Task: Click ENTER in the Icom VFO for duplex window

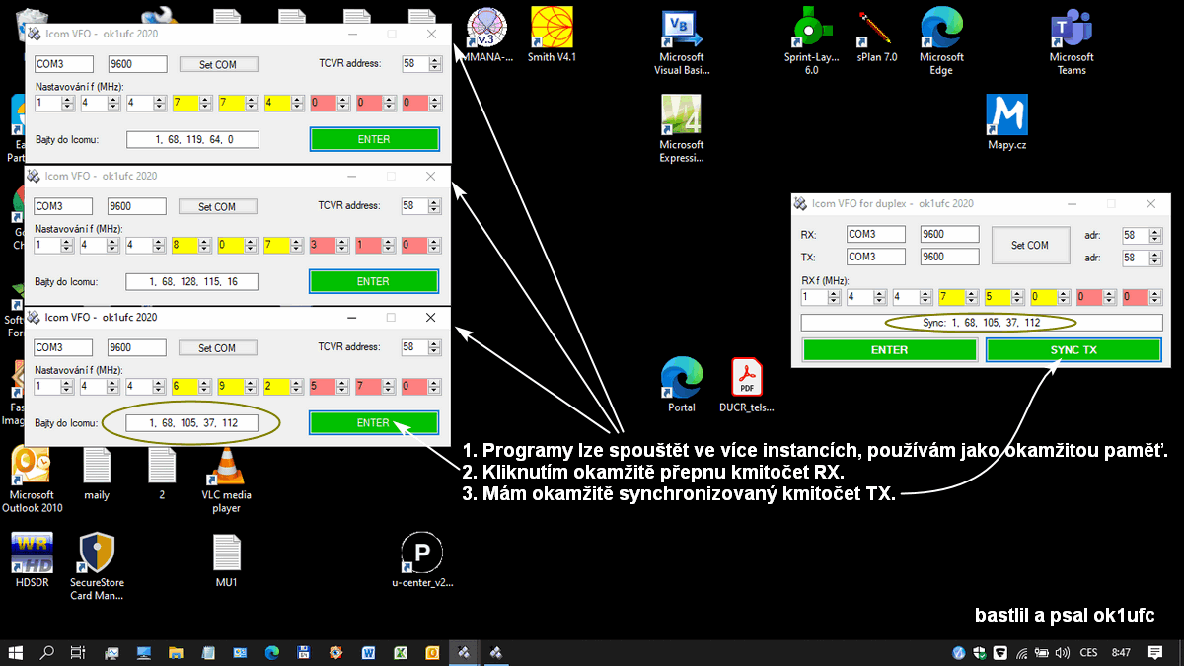Action: (x=889, y=350)
